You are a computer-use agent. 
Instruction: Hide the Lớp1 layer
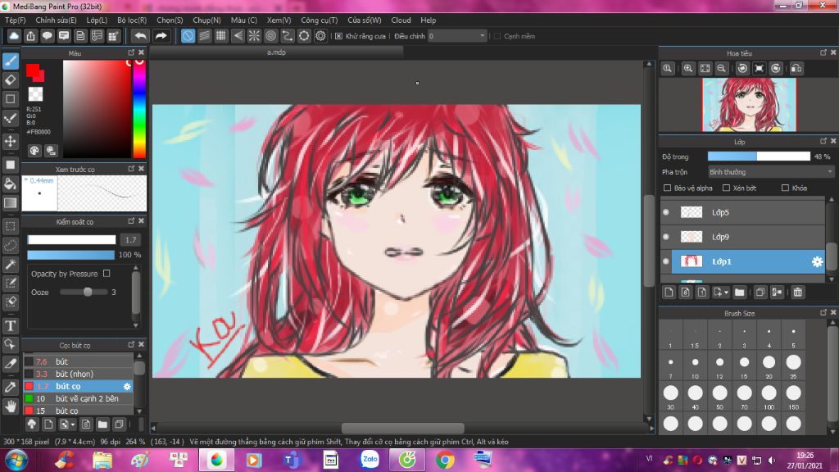[666, 261]
